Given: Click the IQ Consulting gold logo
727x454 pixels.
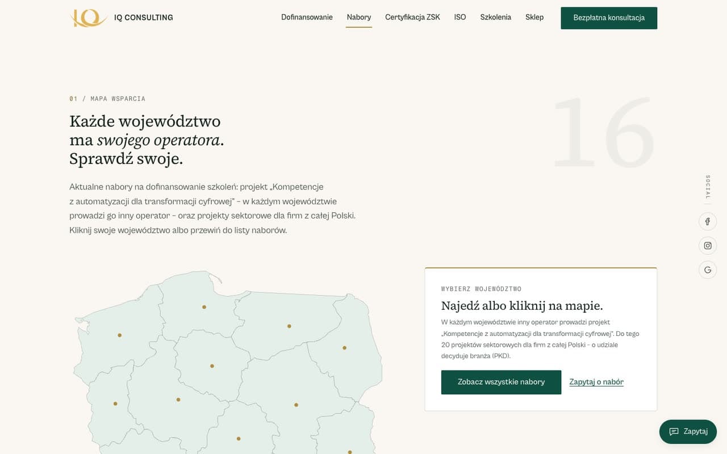Looking at the screenshot, I should 89,18.
